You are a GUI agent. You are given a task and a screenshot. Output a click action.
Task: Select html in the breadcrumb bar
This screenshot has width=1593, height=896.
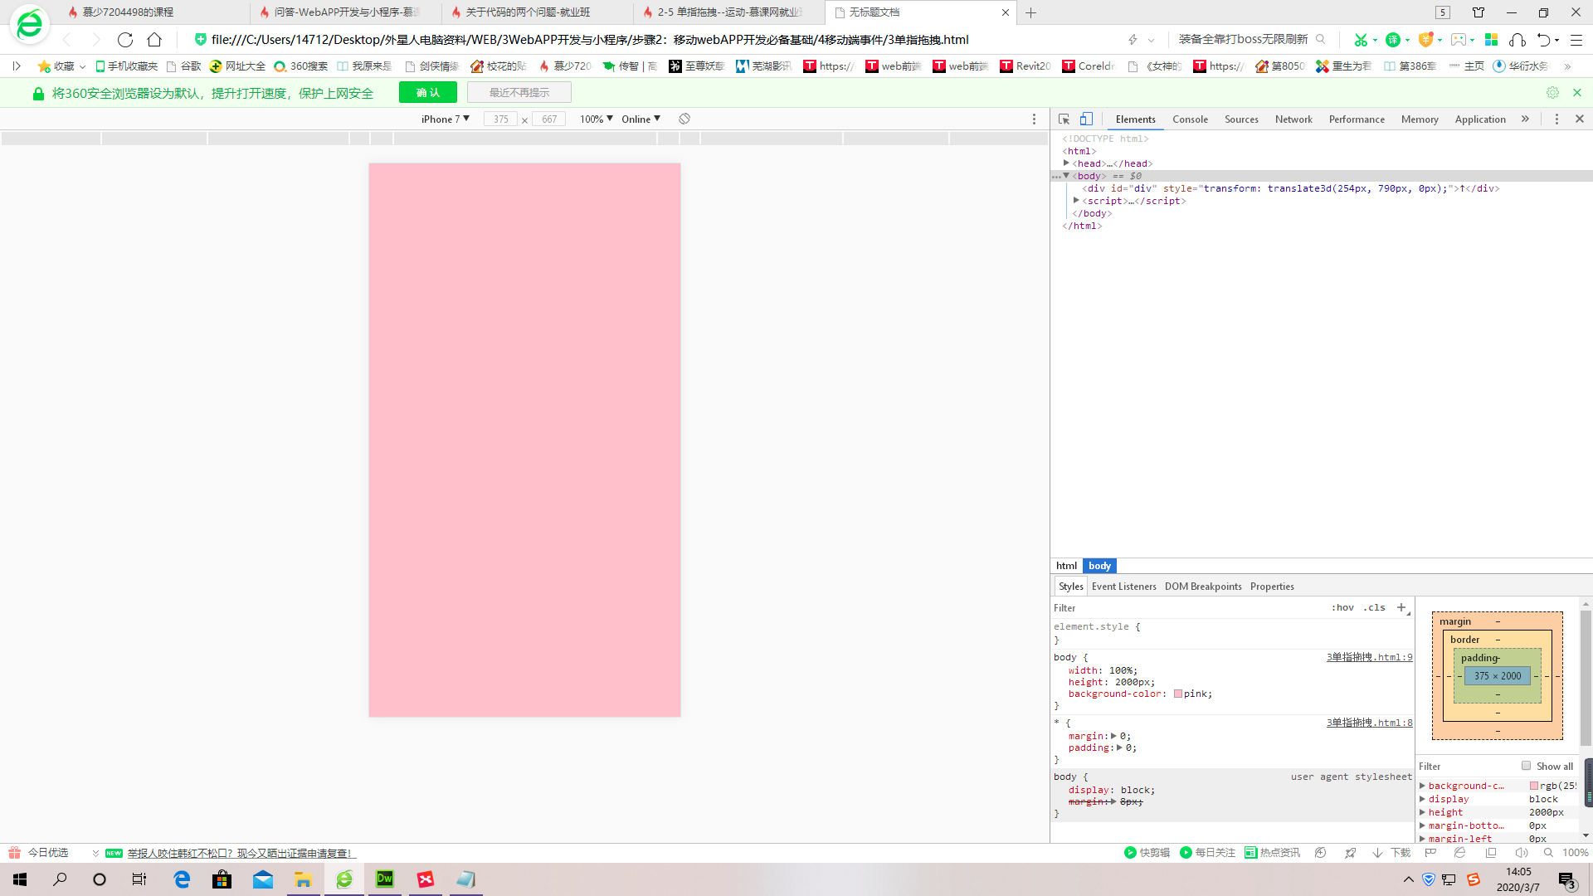tap(1066, 566)
